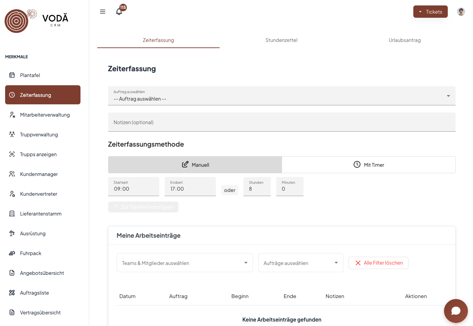473x326 pixels.
Task: Click the Ende column header
Action: [x=290, y=296]
